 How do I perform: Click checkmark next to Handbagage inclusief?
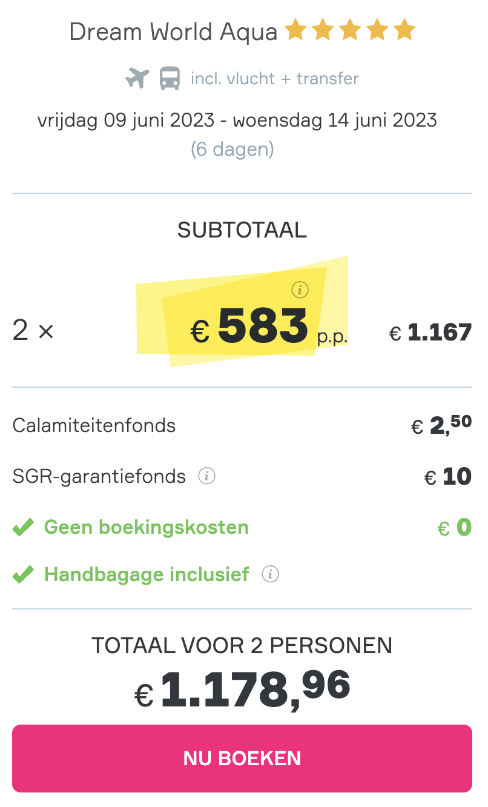point(23,574)
